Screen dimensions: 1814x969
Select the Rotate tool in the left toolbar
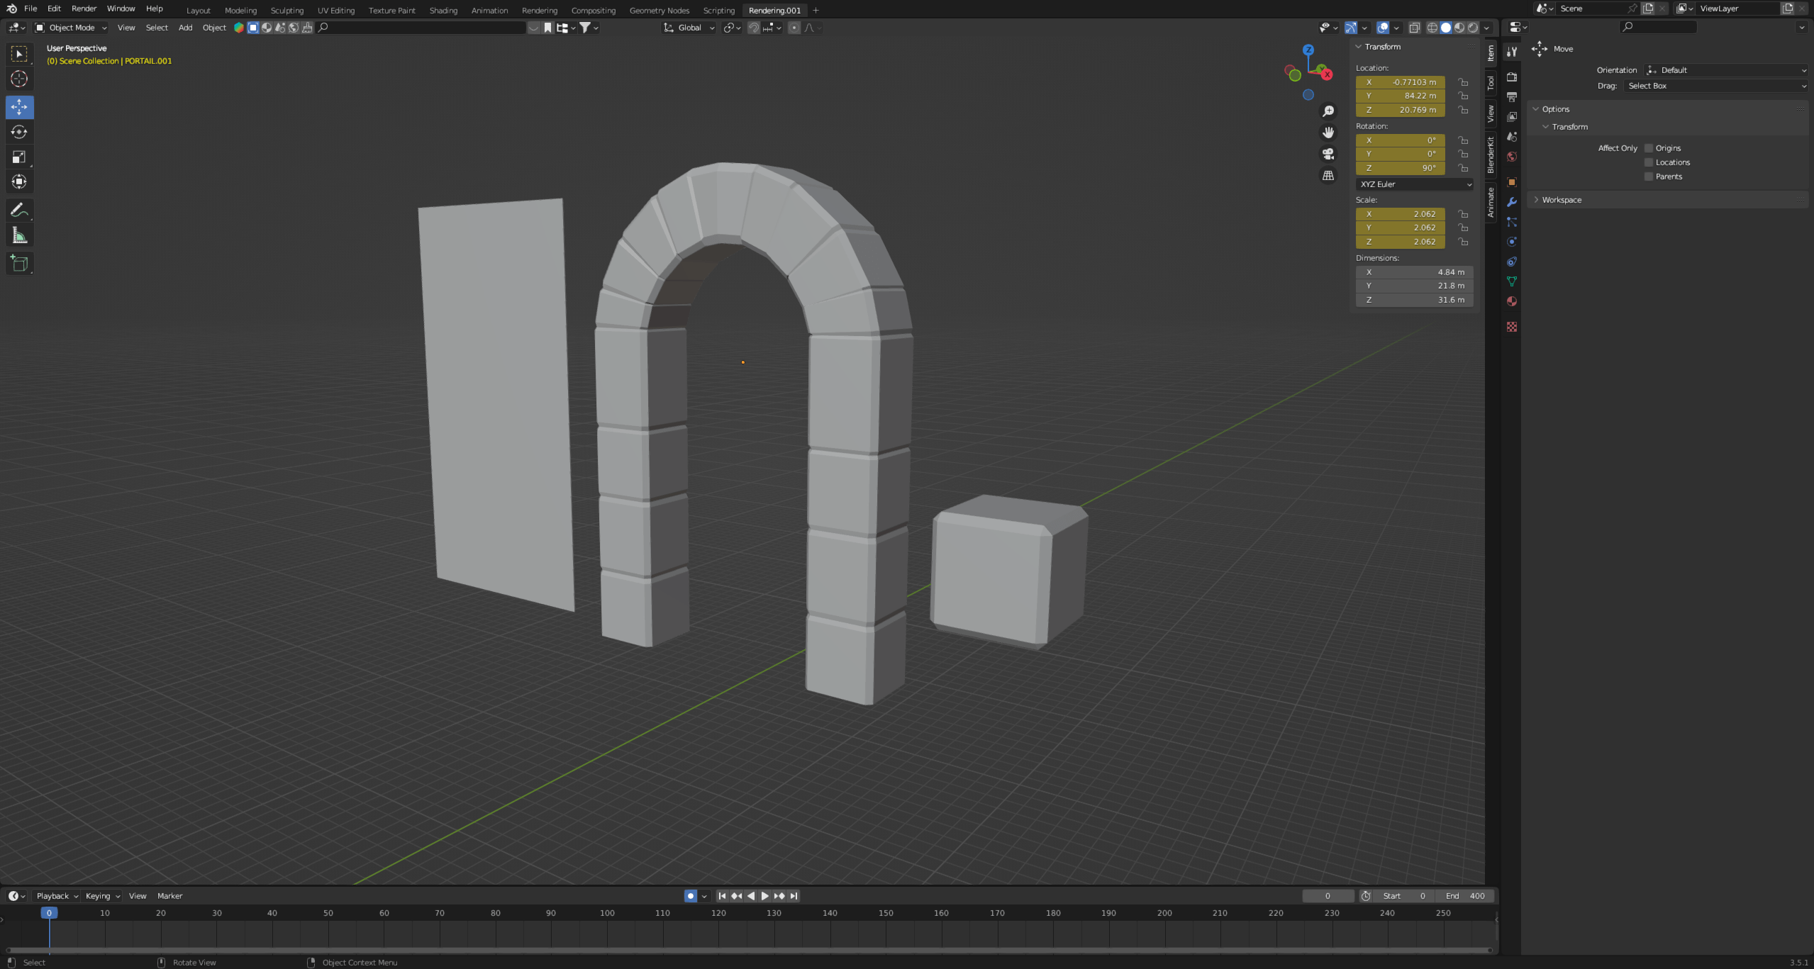19,132
